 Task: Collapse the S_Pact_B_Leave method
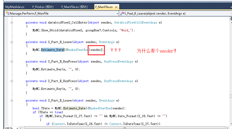[12, 42]
